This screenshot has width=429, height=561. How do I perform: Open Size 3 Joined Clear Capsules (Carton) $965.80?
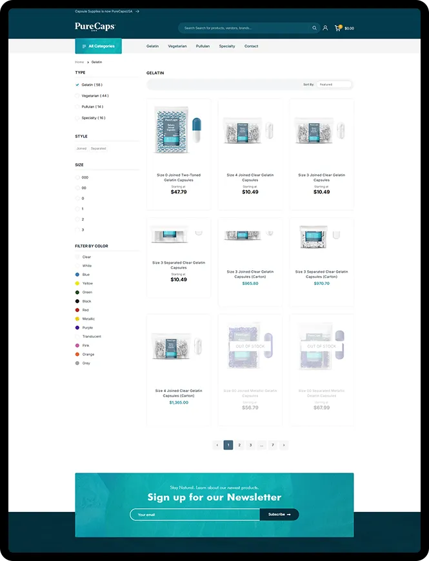(x=250, y=274)
